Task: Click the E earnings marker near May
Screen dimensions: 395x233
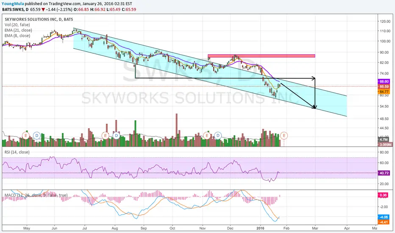Action: [26, 136]
